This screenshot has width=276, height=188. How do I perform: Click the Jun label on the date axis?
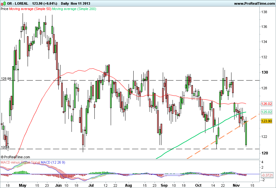[x=58, y=185]
